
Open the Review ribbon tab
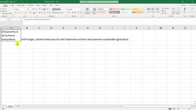[44, 5]
